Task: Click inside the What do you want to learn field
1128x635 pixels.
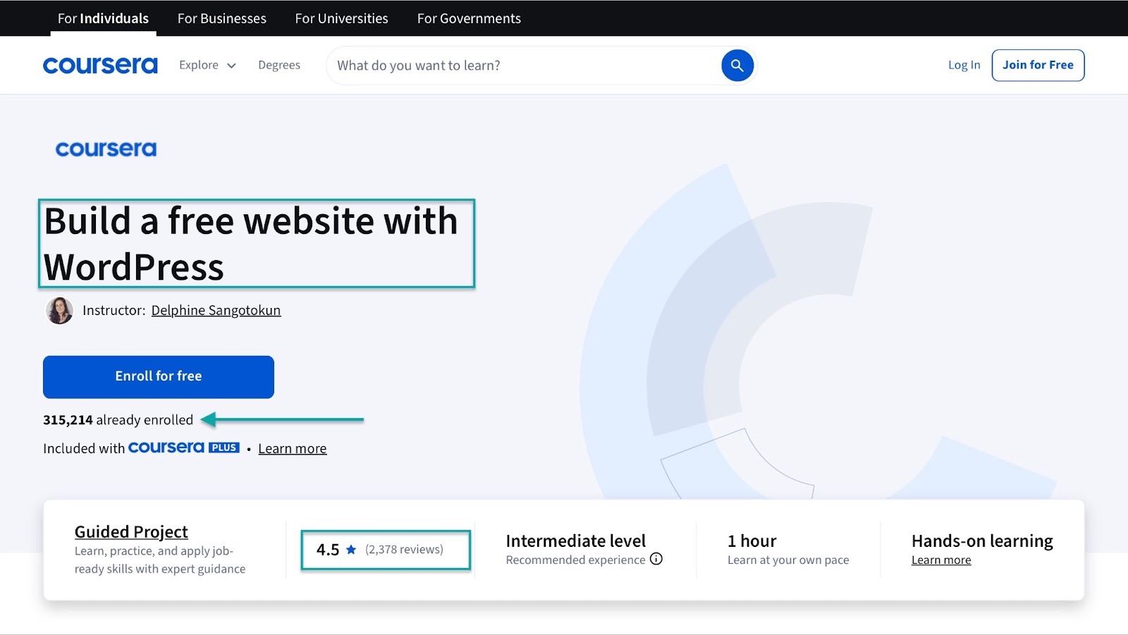Action: tap(493, 65)
